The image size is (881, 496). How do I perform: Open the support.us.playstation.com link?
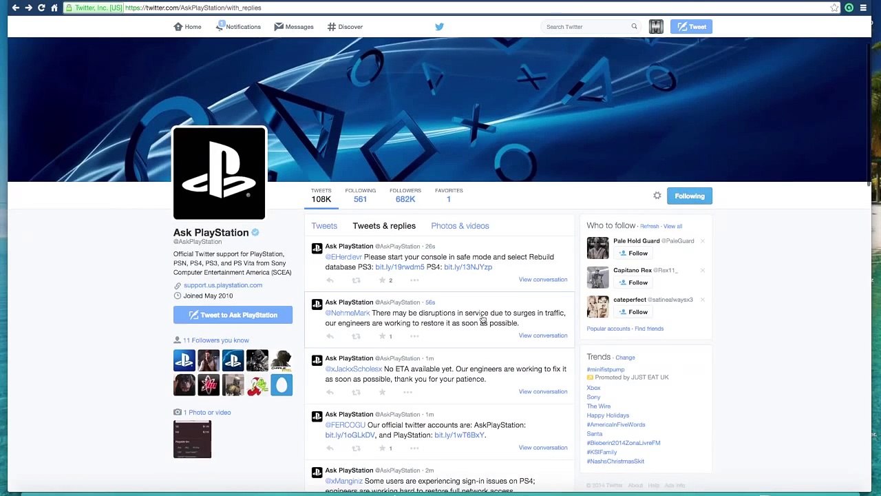click(x=223, y=285)
